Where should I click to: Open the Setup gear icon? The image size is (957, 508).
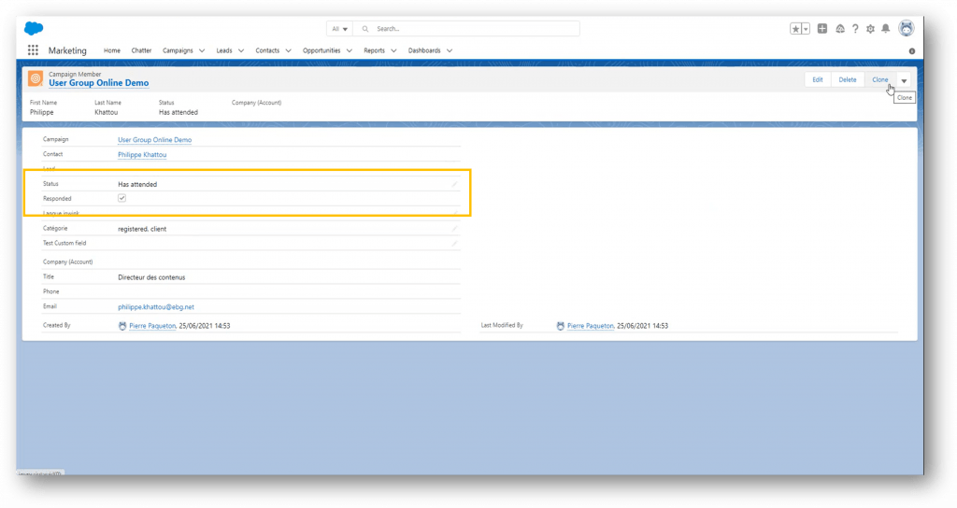coord(870,29)
